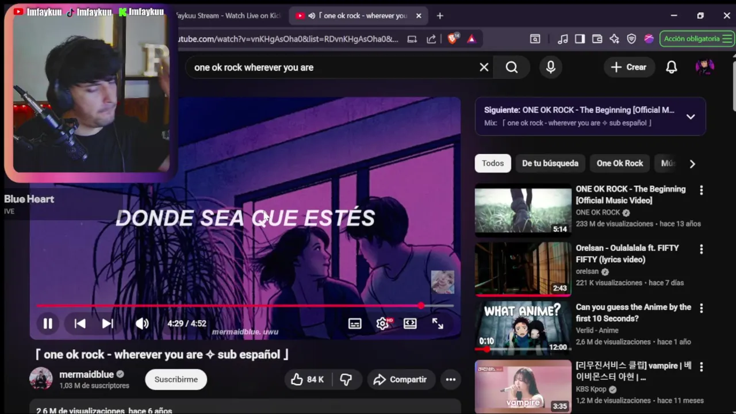The width and height of the screenshot is (736, 414).
Task: Open the Can you guess the Anime title
Action: 634,313
